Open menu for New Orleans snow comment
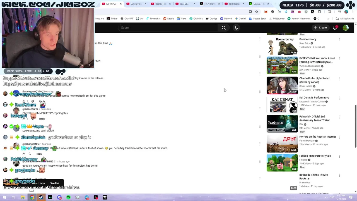Viewport: 357px width, 201px height. point(260,144)
